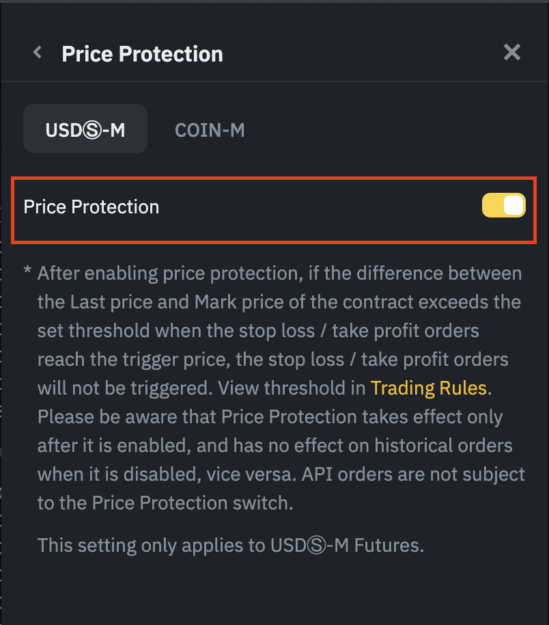Select the USDⓈ-M tab
This screenshot has width=549, height=625.
[x=85, y=129]
